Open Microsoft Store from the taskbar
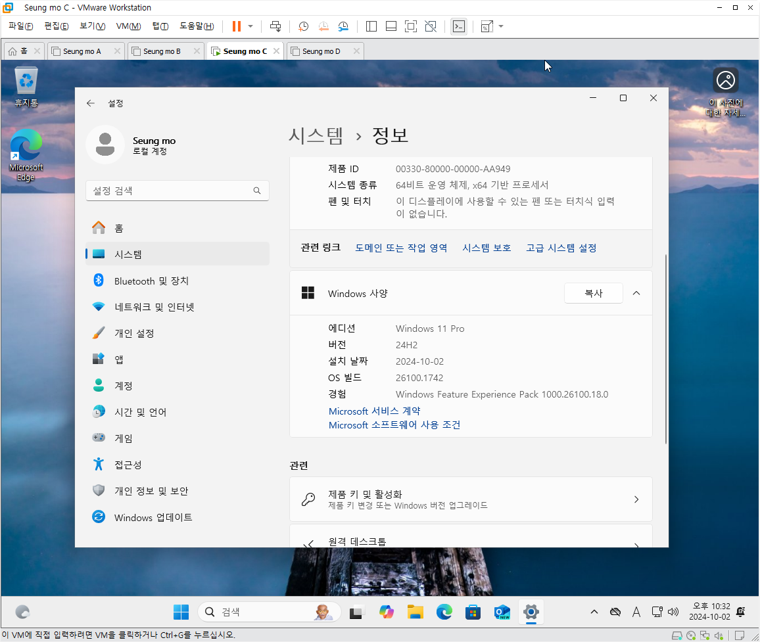The width and height of the screenshot is (760, 642). (x=473, y=612)
